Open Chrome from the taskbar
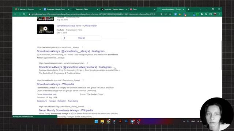Viewport: 234px width, 131px height. 108,121
